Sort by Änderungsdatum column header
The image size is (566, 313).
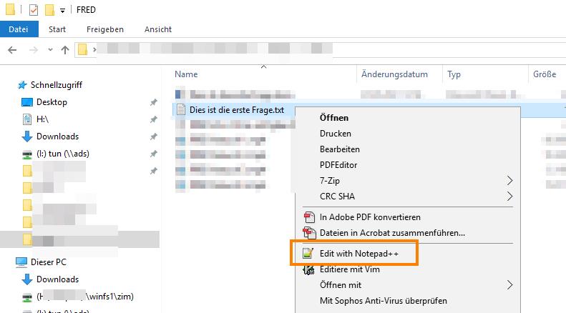point(394,74)
